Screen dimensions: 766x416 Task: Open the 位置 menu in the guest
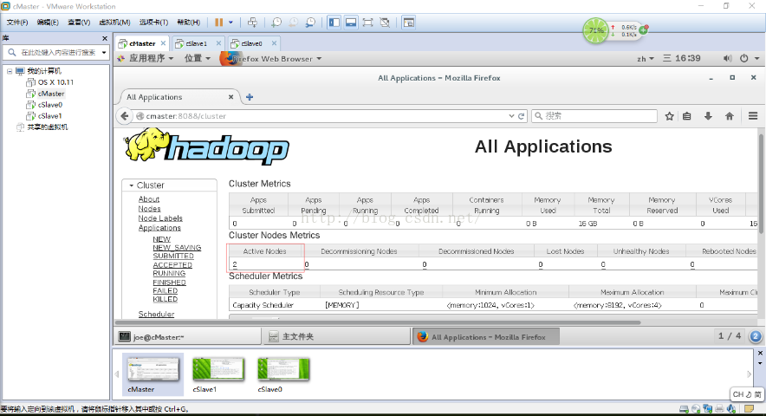(198, 58)
